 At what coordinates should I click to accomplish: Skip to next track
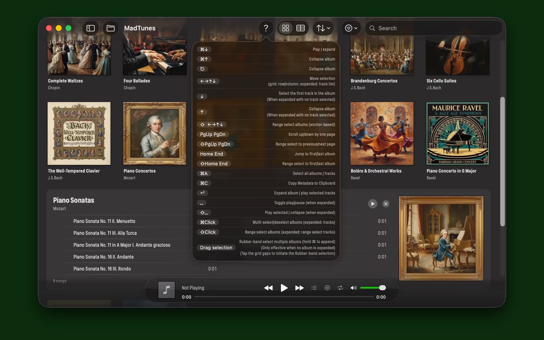point(299,288)
